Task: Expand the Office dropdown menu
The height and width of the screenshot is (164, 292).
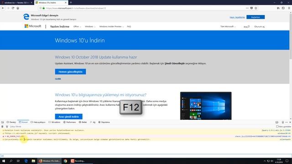Action: coord(77,26)
